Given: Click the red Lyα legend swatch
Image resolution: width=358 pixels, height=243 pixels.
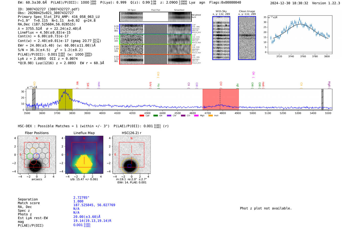Looking at the screenshot, I should coord(142,116).
